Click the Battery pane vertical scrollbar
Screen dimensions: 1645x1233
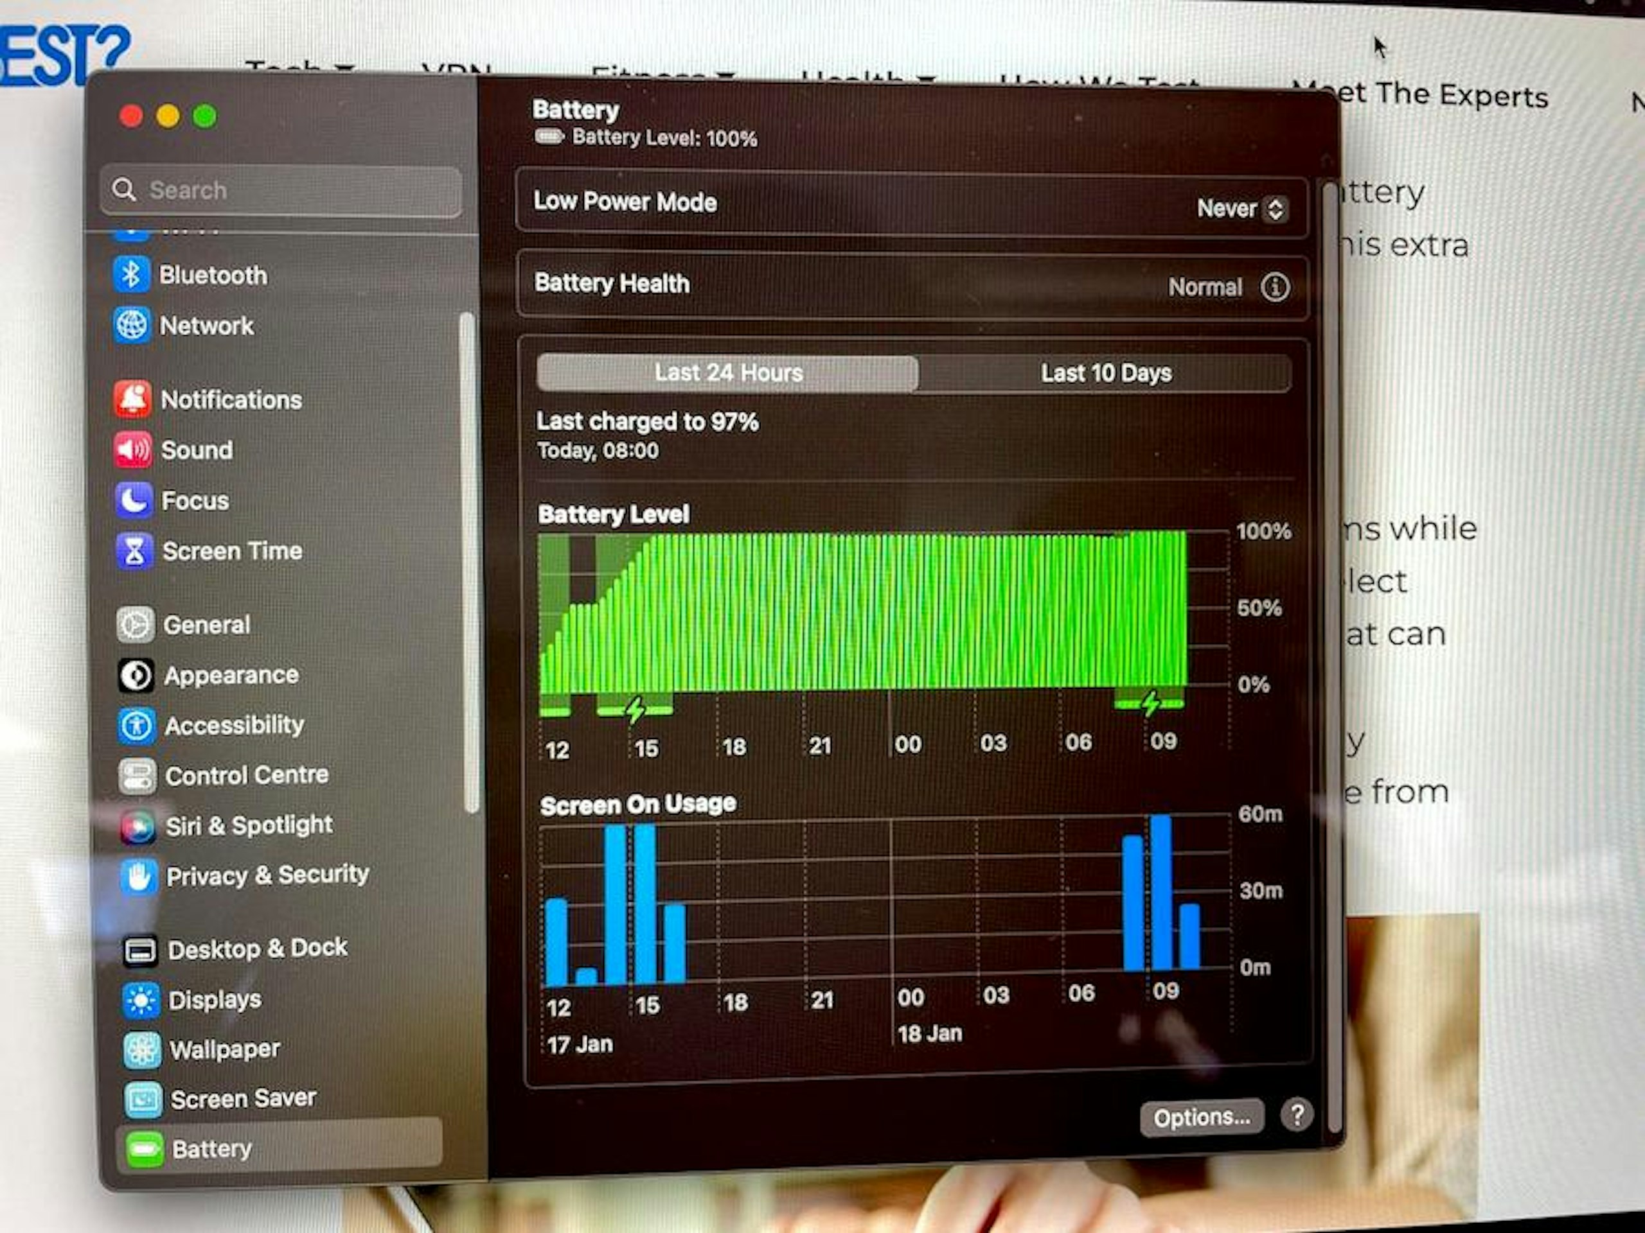(1333, 658)
